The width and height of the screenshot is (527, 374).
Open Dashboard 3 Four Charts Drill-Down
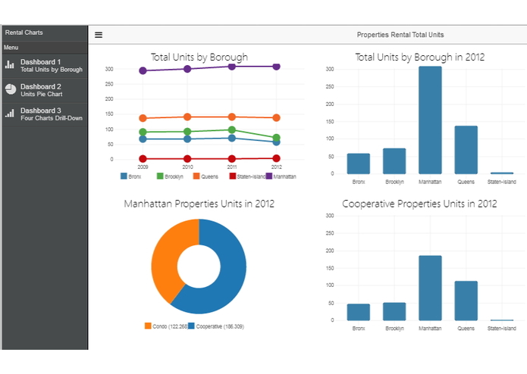45,114
